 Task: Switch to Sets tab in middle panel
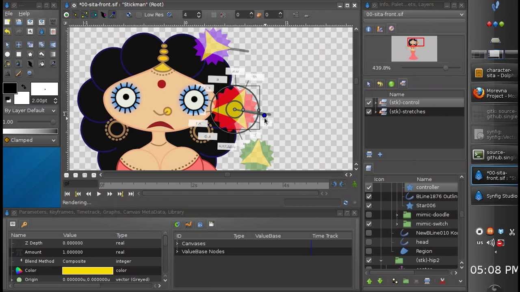(403, 84)
